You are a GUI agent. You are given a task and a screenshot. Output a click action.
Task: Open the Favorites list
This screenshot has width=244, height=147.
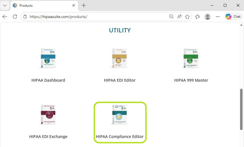pyautogui.click(x=197, y=16)
